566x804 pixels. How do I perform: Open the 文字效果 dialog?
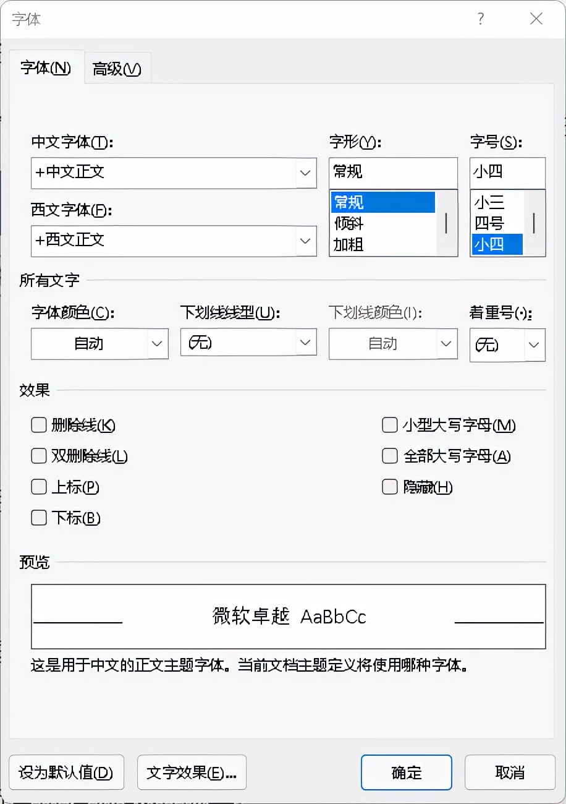click(192, 772)
